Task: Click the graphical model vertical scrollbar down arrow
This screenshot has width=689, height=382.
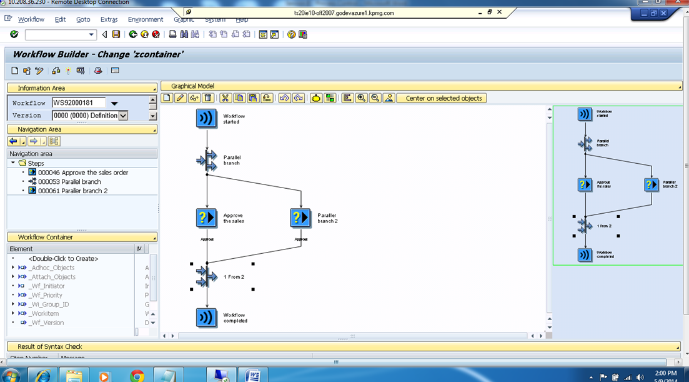Action: (550, 327)
